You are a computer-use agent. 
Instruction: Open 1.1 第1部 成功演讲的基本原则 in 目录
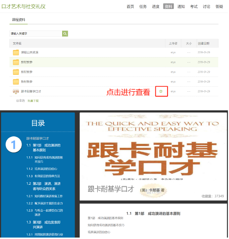43,148
